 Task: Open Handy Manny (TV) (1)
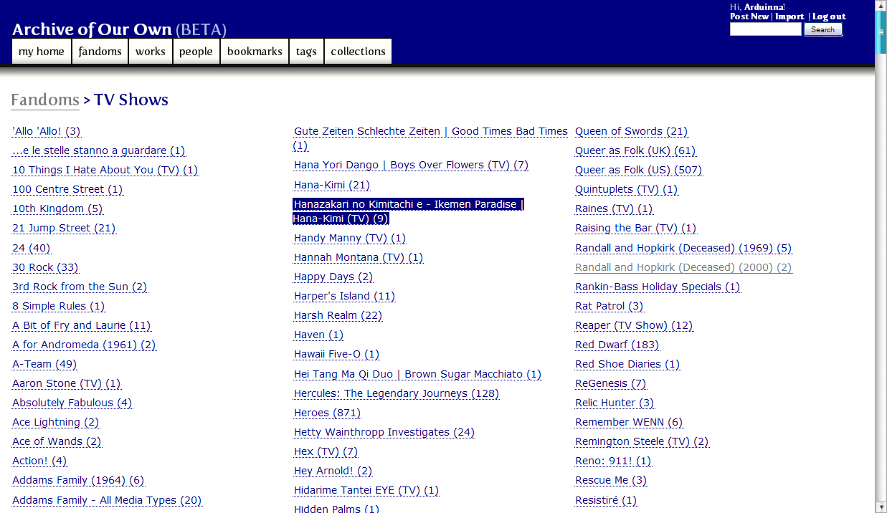[x=350, y=238]
